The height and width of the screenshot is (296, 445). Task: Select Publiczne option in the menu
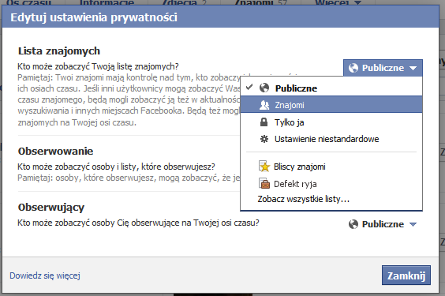tap(331, 88)
